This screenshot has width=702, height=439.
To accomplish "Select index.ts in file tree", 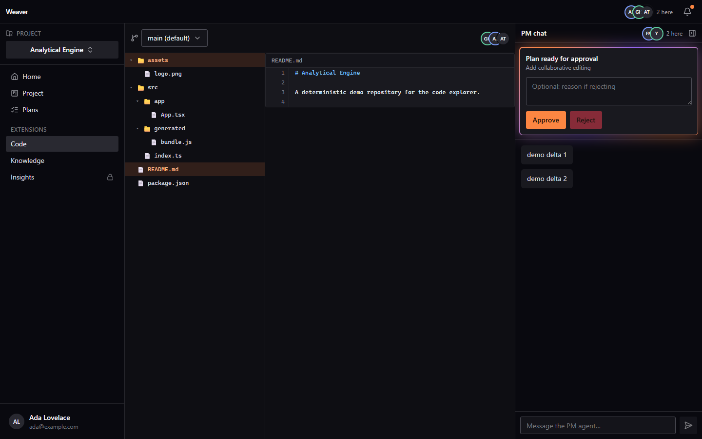I will tap(195, 156).
